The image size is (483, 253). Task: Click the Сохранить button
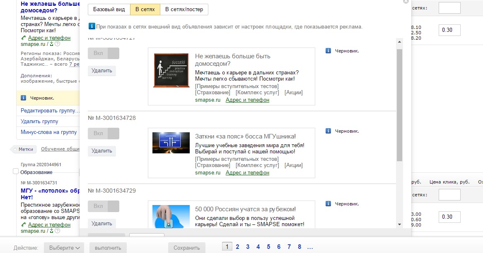tap(187, 248)
